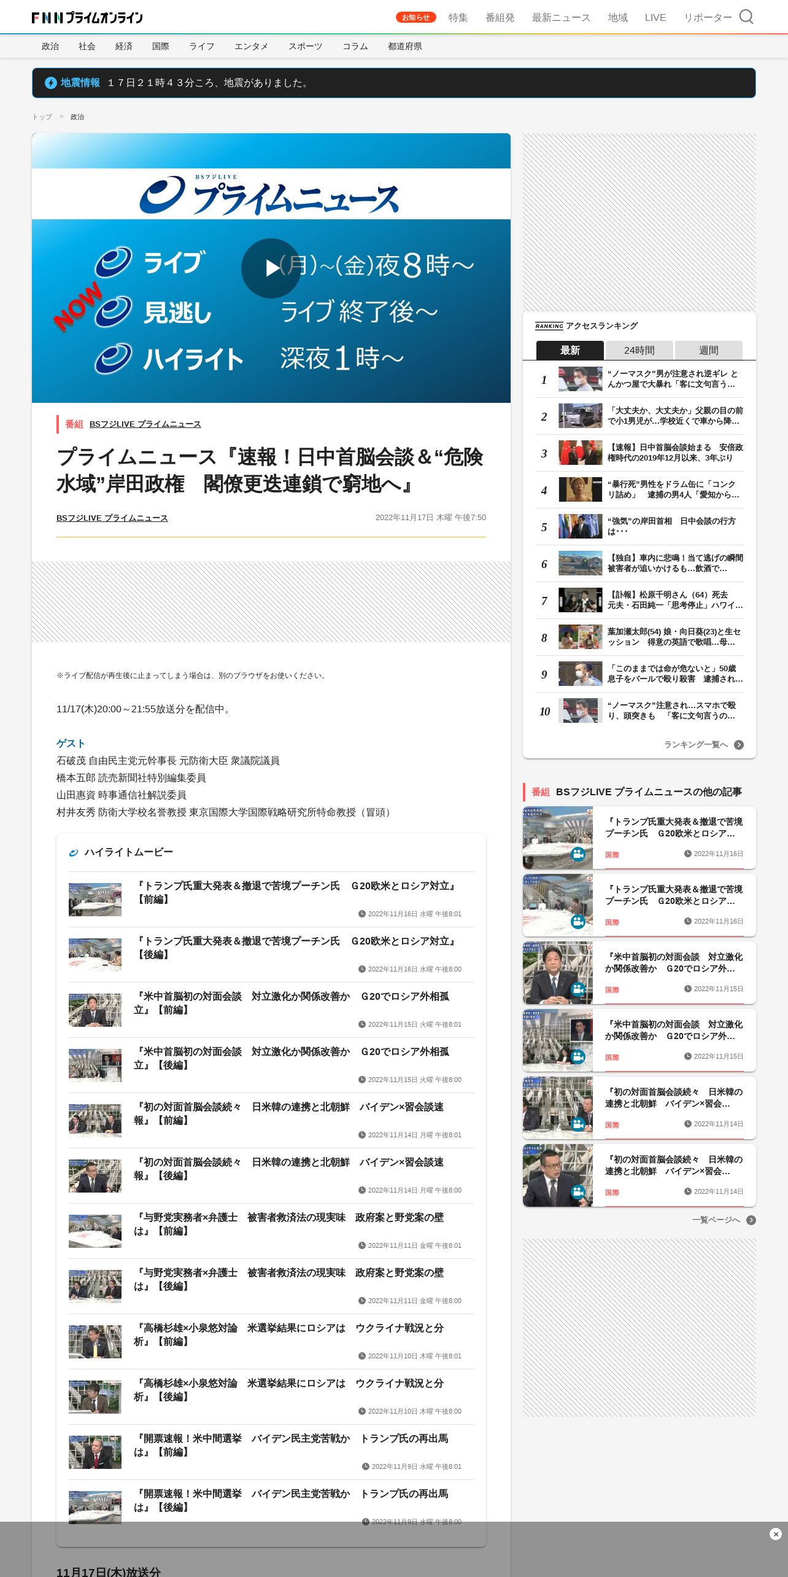Image resolution: width=788 pixels, height=1577 pixels.
Task: Switch ranking to 24時間 tab
Action: coord(639,350)
